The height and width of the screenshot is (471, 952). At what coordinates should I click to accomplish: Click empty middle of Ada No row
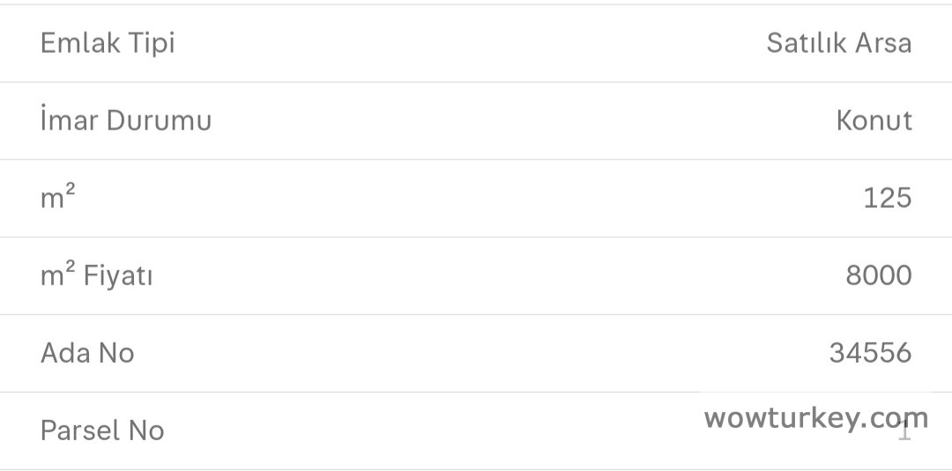click(476, 353)
